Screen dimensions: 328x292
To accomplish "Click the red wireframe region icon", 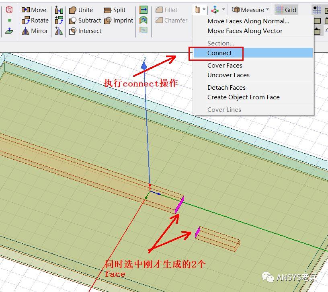I will coord(9,10).
